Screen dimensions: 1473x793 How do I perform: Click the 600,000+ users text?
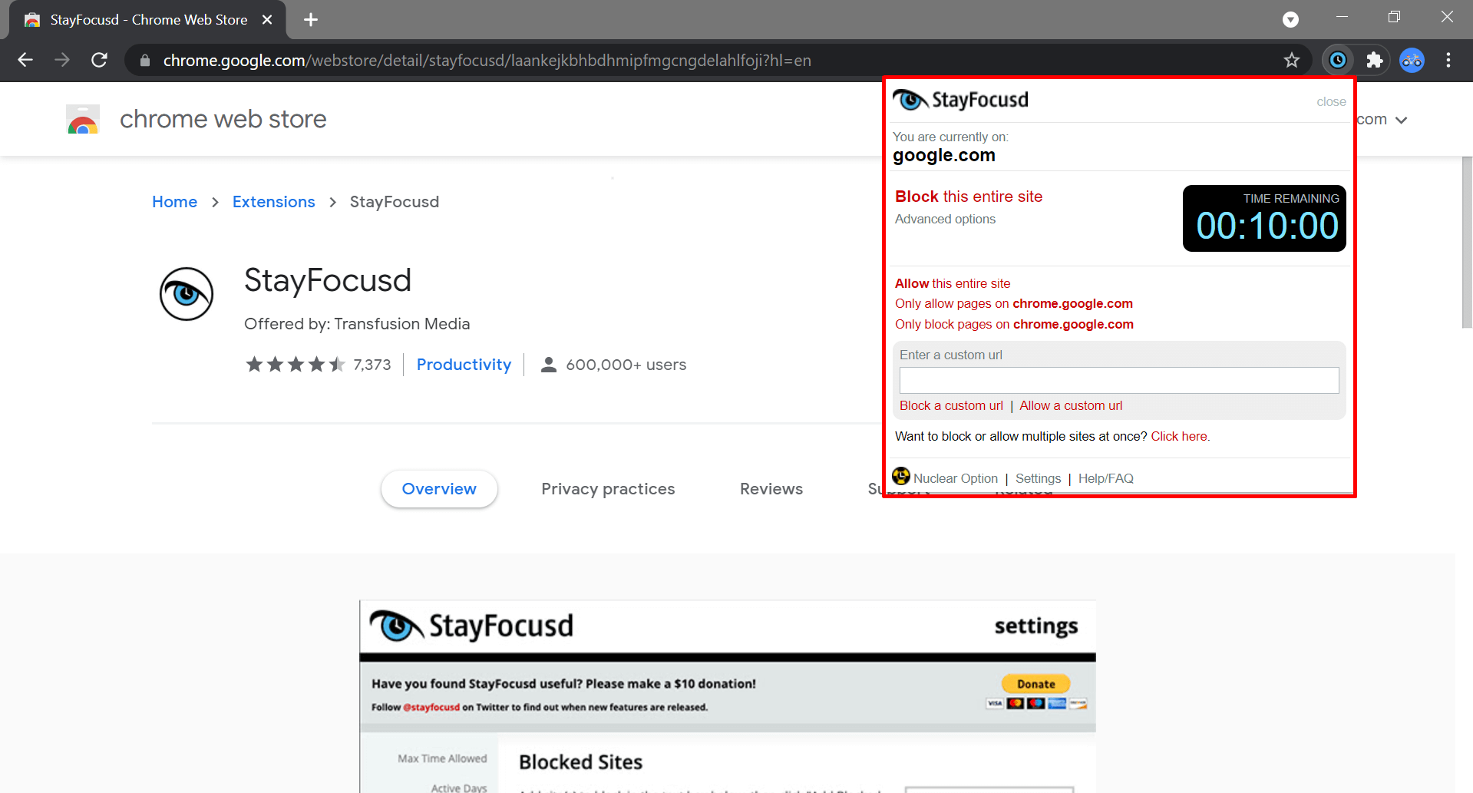(626, 365)
